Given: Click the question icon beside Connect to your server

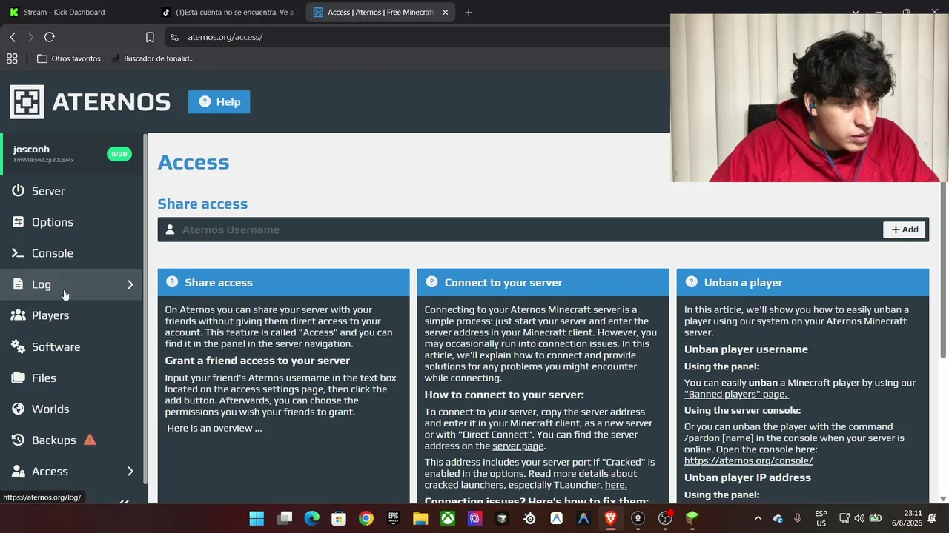Looking at the screenshot, I should coord(431,282).
